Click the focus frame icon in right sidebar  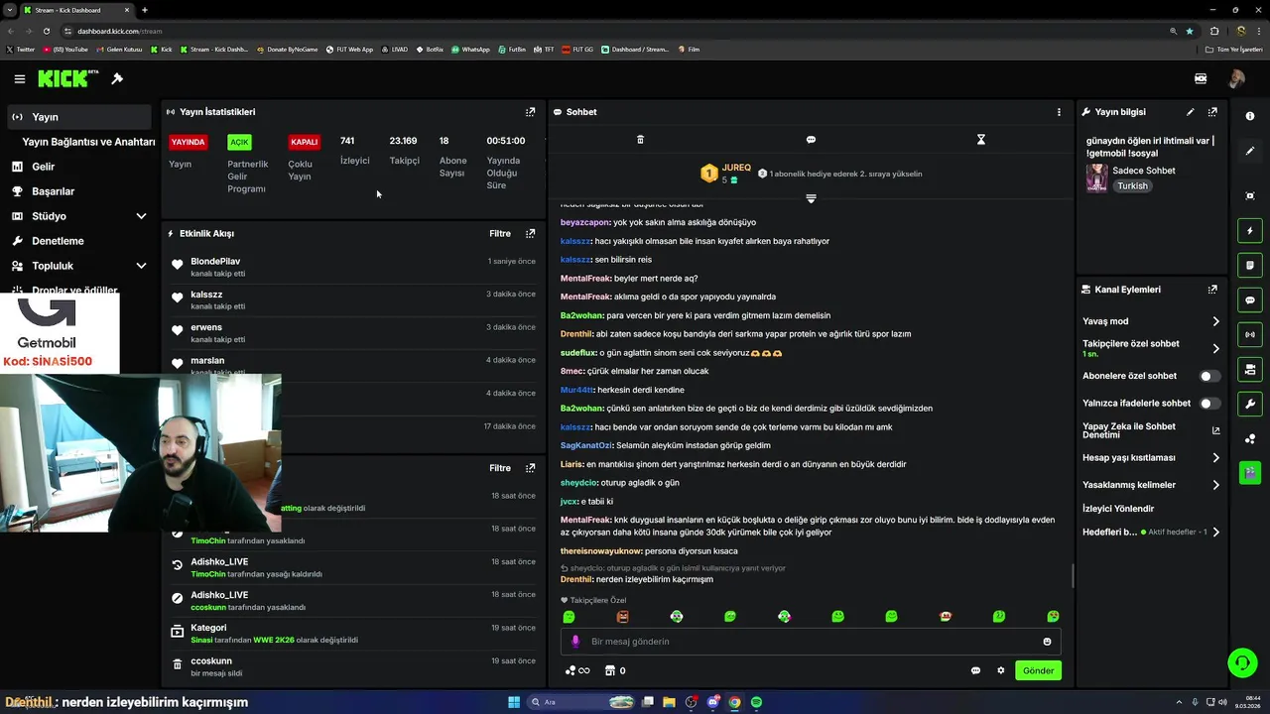coord(1250,196)
